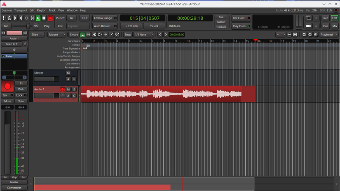Click the MIDI panic exclamation icon
Screen dimensions: 340x191
point(3,18)
